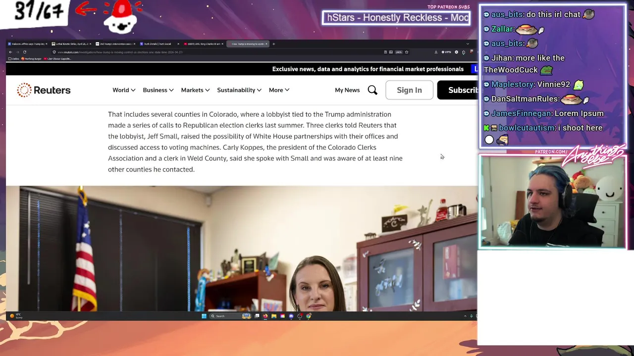Open File Explorer from the taskbar
The width and height of the screenshot is (634, 356).
click(x=274, y=316)
